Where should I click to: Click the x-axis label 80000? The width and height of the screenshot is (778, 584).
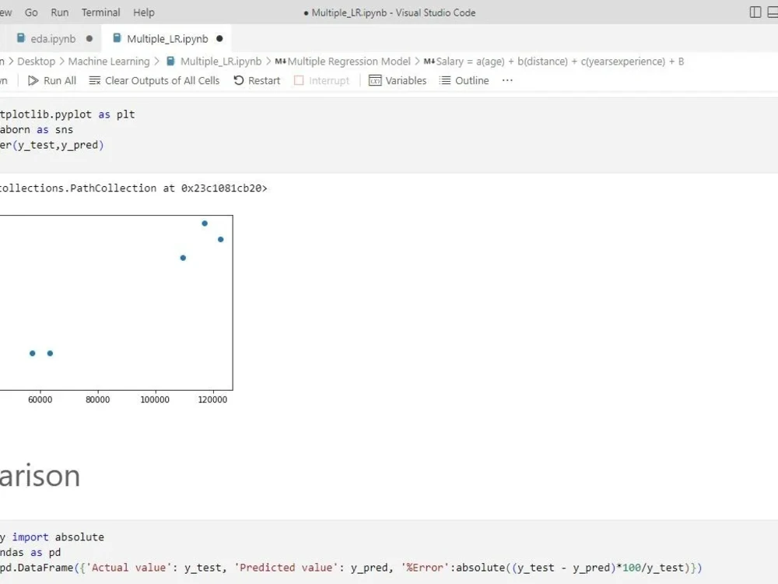98,399
